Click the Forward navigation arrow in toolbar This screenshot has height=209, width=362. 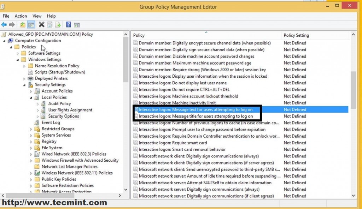pyautogui.click(x=11, y=25)
